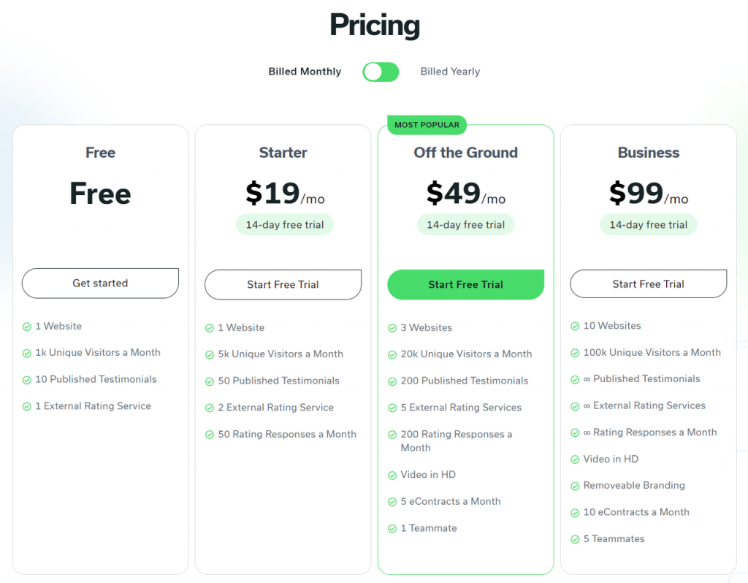Click checkmark icon next to 2 External Rating Service
The width and height of the screenshot is (748, 583).
click(210, 408)
